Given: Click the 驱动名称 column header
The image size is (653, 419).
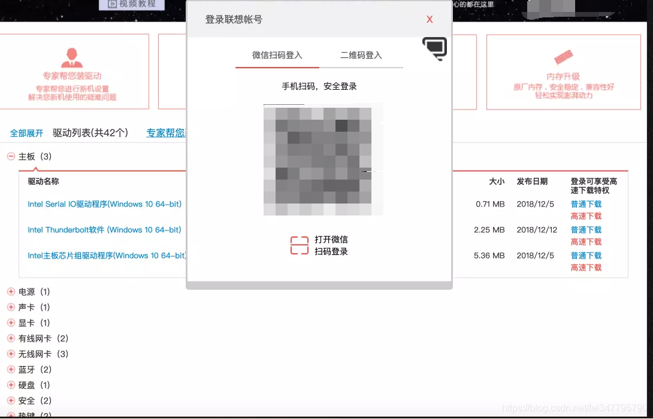Looking at the screenshot, I should point(43,181).
